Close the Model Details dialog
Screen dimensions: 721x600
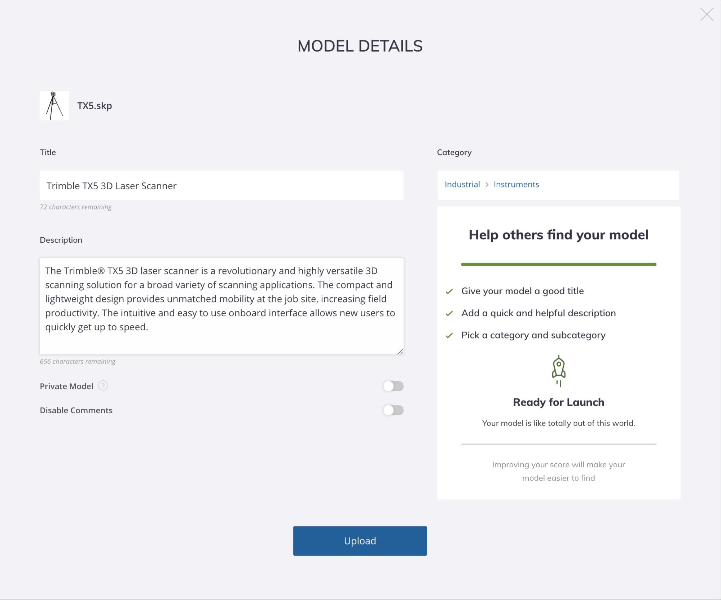pos(707,15)
